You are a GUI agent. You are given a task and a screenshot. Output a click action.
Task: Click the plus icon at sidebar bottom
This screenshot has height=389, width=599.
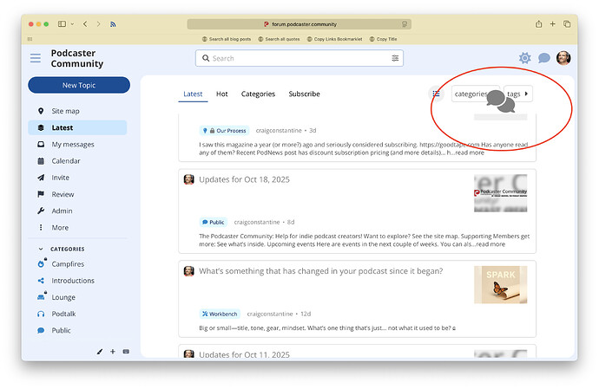[113, 352]
